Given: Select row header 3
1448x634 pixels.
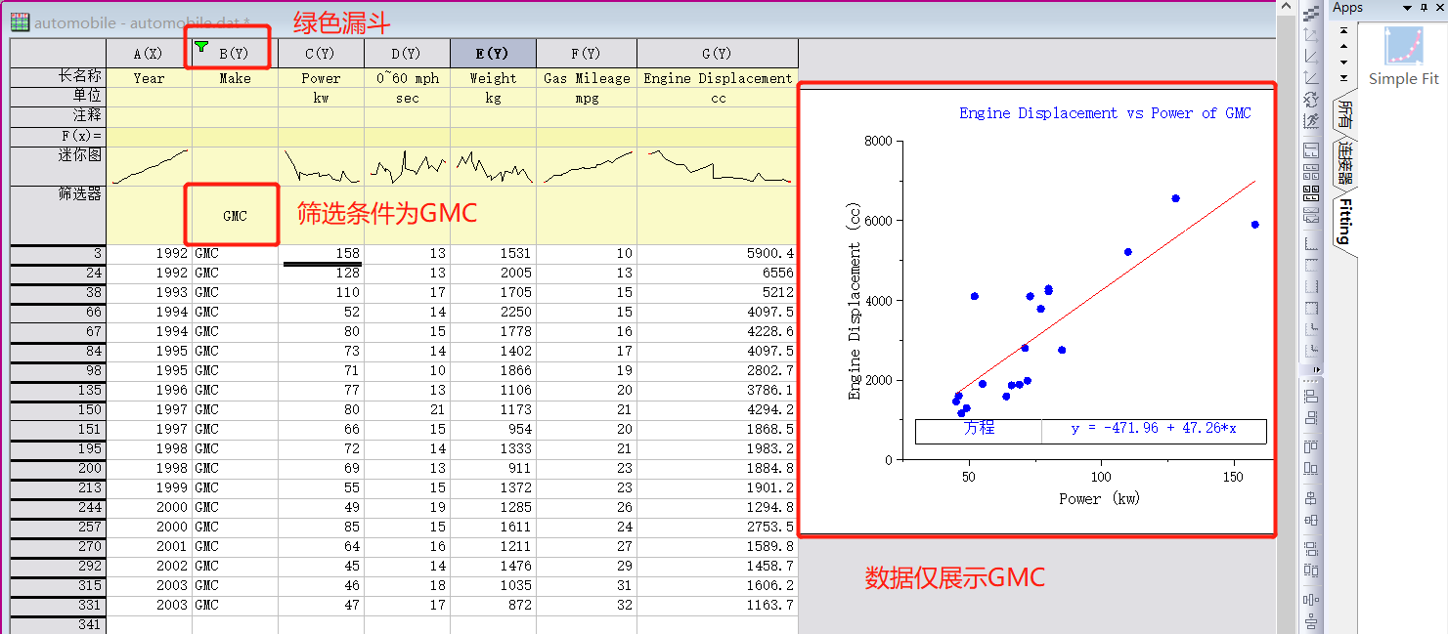Looking at the screenshot, I should click(58, 254).
